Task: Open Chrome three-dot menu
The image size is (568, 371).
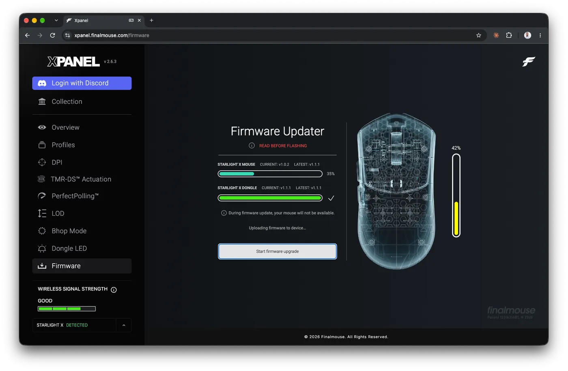Action: 540,35
